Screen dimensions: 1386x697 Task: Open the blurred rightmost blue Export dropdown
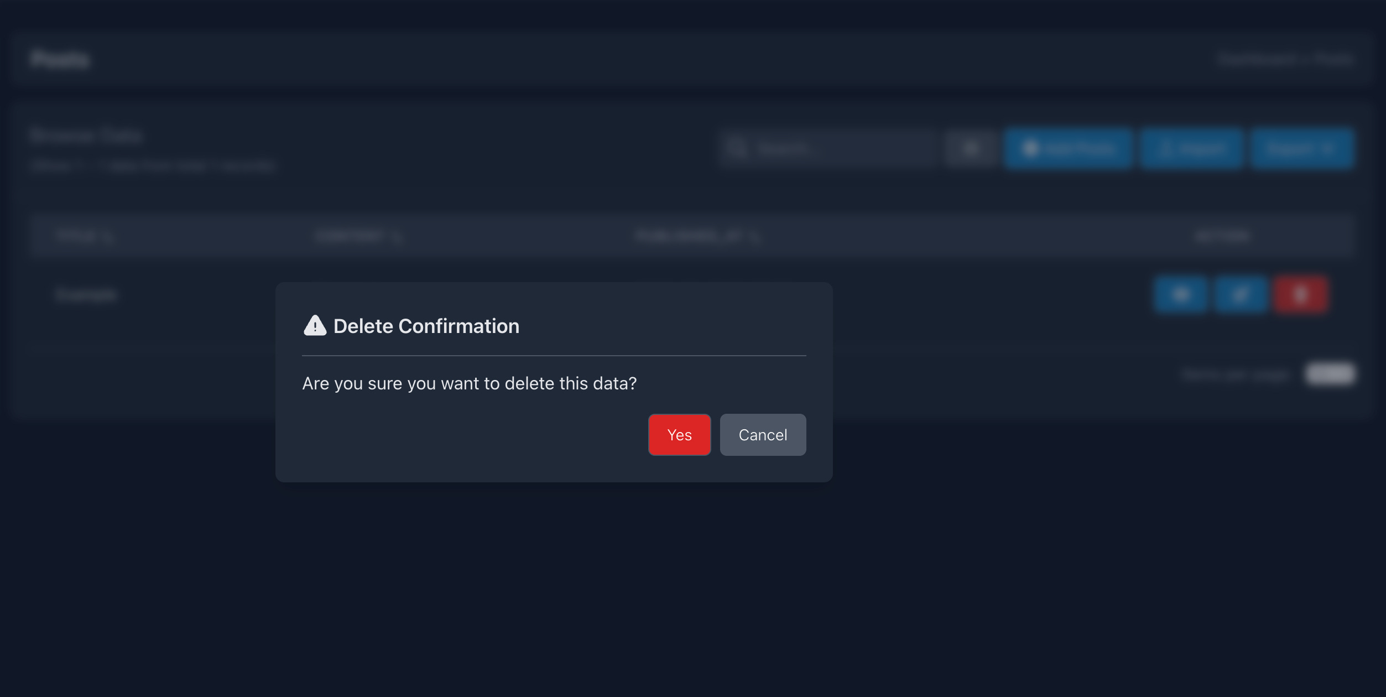click(1301, 148)
